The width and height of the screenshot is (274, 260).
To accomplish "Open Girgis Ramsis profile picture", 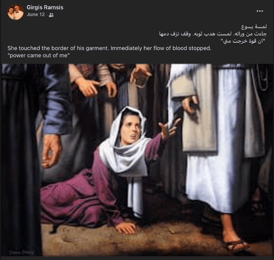I will point(15,12).
